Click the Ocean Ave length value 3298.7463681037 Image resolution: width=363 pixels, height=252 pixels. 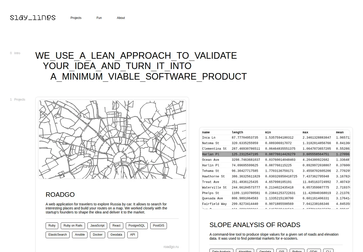point(246,160)
